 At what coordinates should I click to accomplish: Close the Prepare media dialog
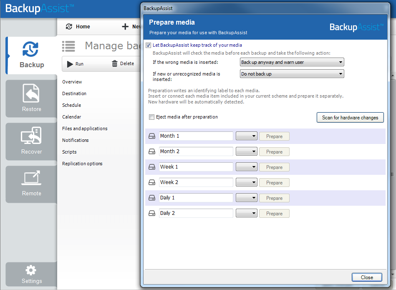coord(367,277)
